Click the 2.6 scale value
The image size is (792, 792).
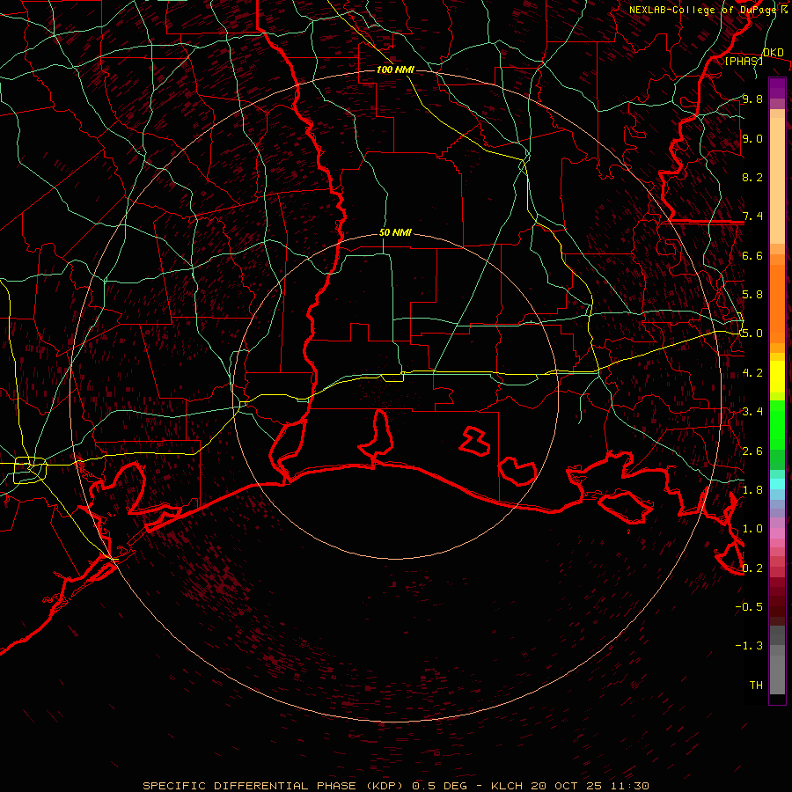[752, 451]
